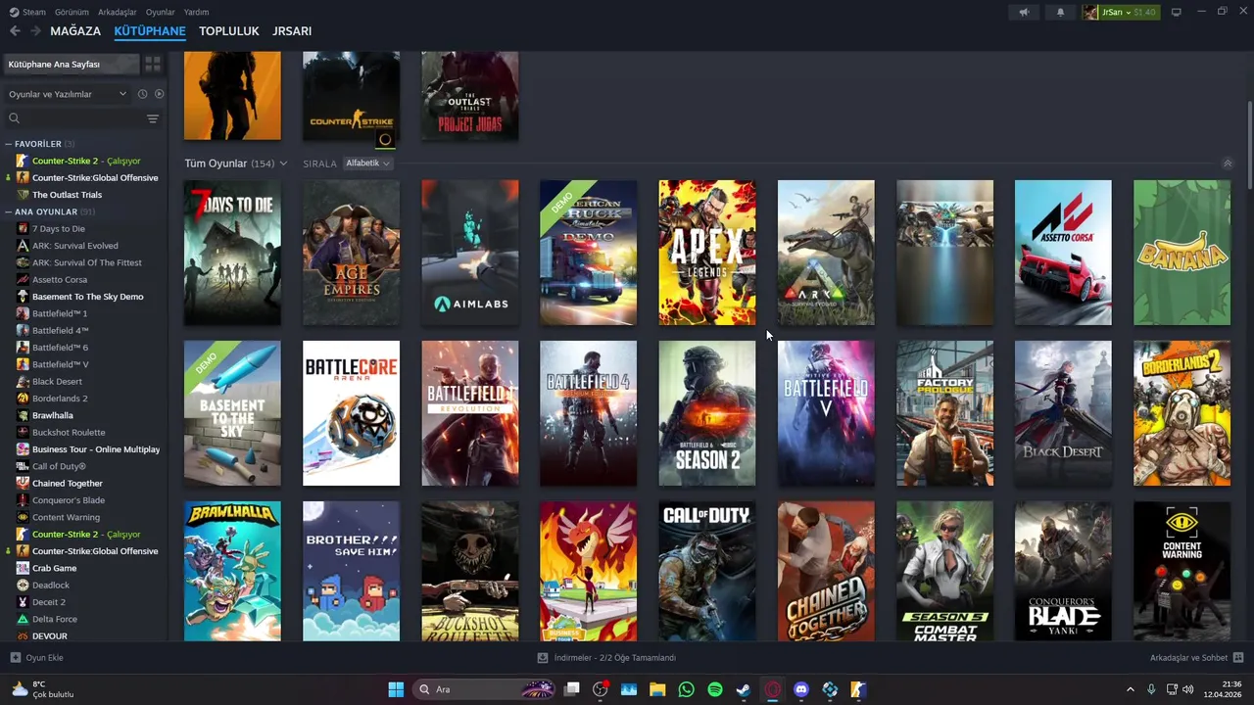Open the Oyunlar menu
This screenshot has width=1254, height=705.
tap(161, 12)
